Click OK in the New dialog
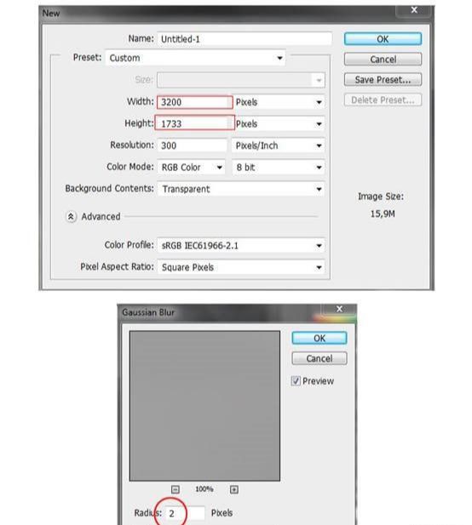This screenshot has height=525, width=472. click(383, 39)
